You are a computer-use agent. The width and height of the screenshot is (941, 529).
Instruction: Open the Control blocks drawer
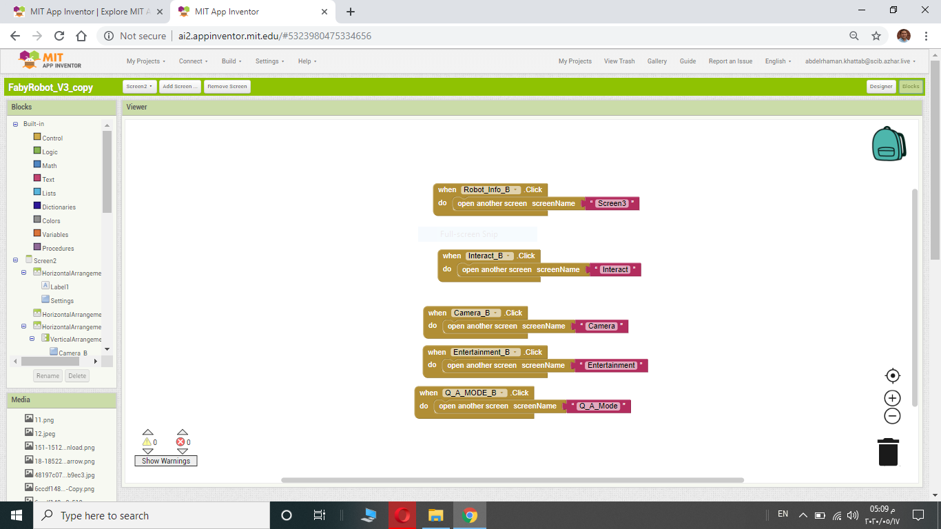52,138
